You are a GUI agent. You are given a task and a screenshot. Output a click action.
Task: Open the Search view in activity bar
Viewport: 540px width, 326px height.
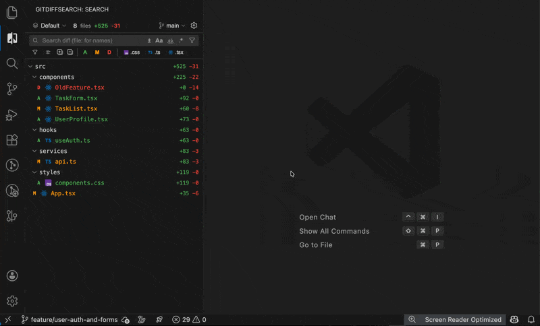[x=11, y=63]
